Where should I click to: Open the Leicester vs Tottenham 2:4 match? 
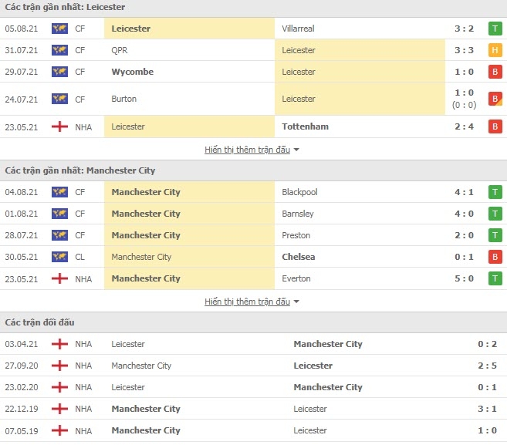tap(253, 126)
